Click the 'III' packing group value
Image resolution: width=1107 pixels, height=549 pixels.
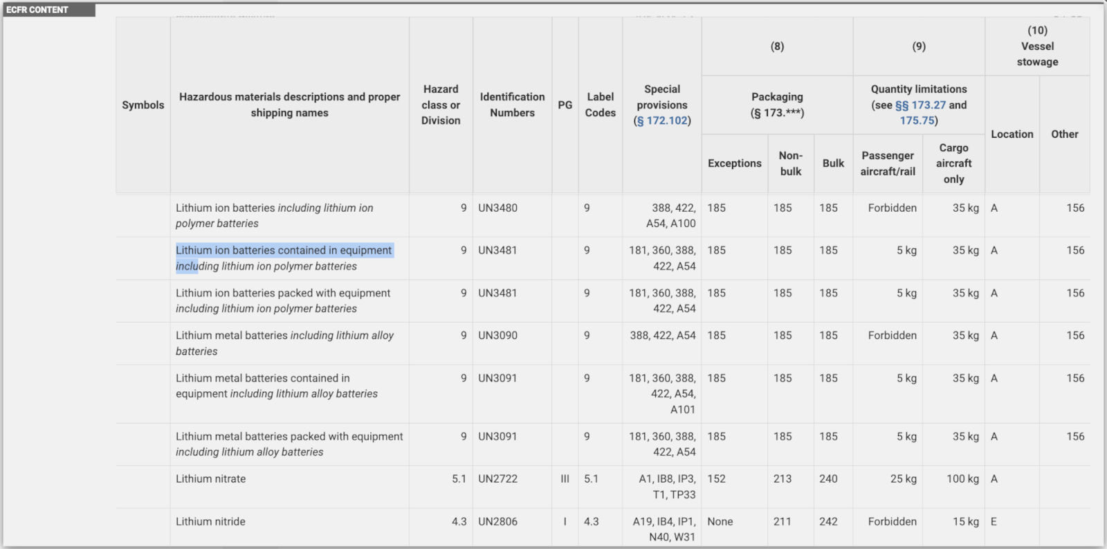click(x=565, y=479)
